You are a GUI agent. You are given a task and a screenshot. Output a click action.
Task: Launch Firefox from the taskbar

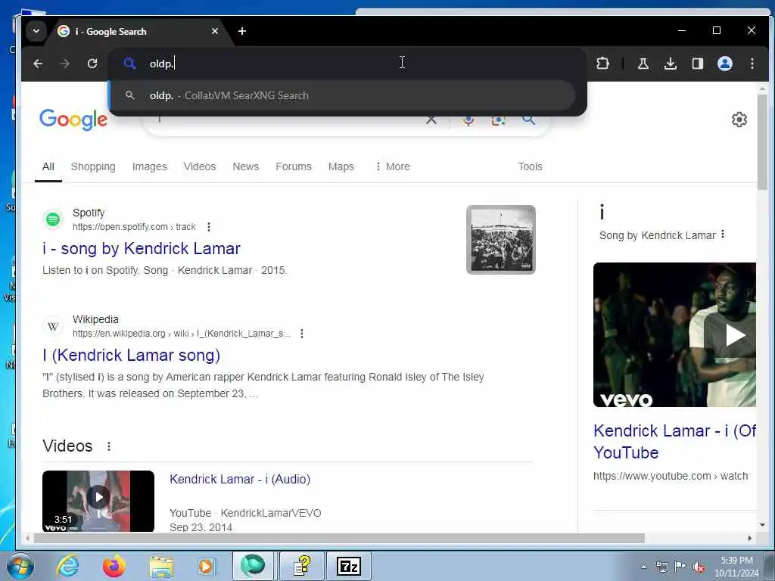pos(114,566)
